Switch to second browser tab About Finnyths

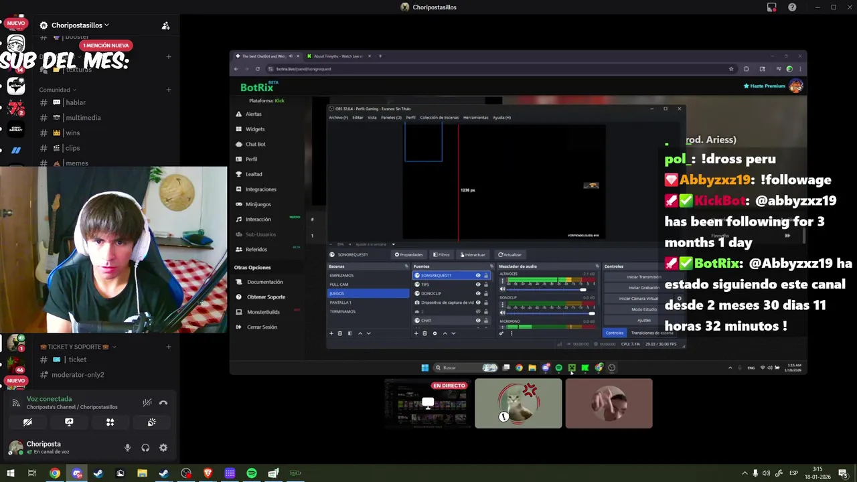click(337, 56)
